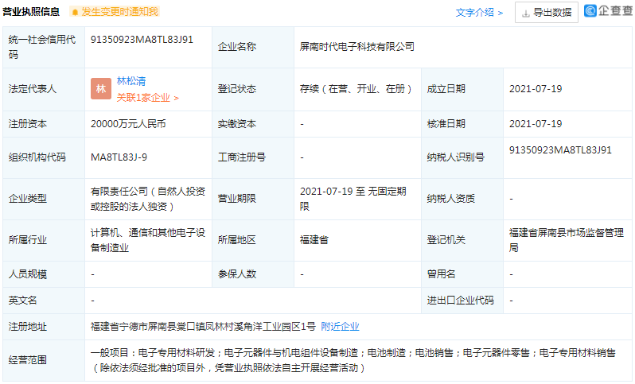This screenshot has height=384, width=635.
Task: Click the 计算机、通信和其他电子设备制造业 industry value
Action: click(x=148, y=239)
